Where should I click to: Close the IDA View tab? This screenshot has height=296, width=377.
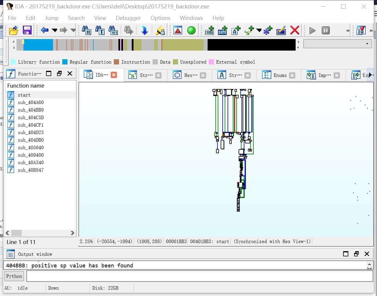(114, 75)
